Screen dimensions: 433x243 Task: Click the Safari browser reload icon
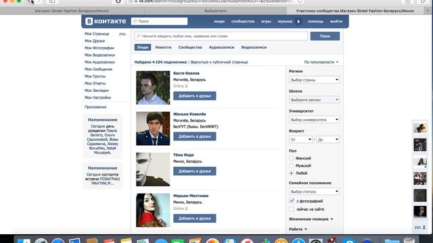pyautogui.click(x=300, y=1)
